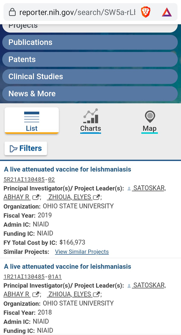Go to the Clinical Studies category
This screenshot has height=335, width=181.
(x=90, y=76)
